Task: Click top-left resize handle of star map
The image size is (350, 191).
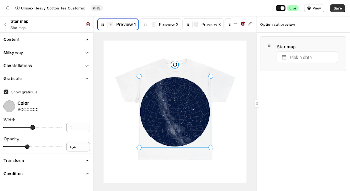Action: [x=139, y=76]
